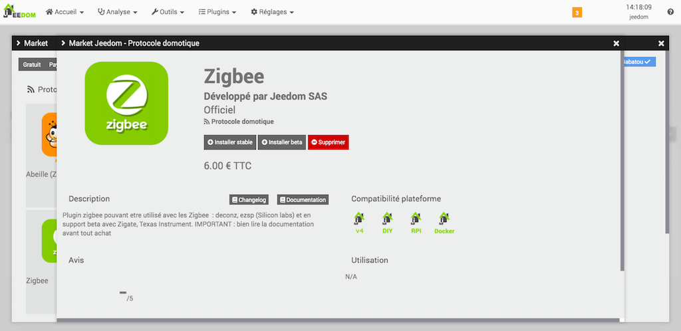
Task: Click the Compatibilité plateforme heading
Action: pyautogui.click(x=396, y=199)
